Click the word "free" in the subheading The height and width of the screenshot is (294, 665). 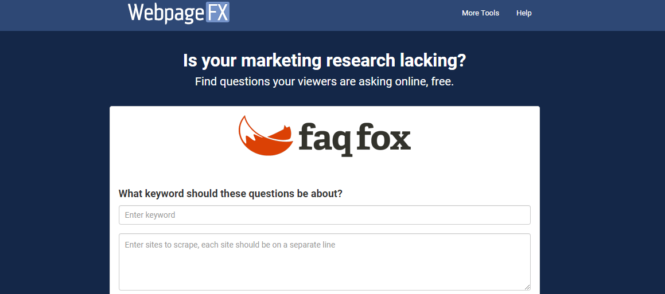point(442,82)
